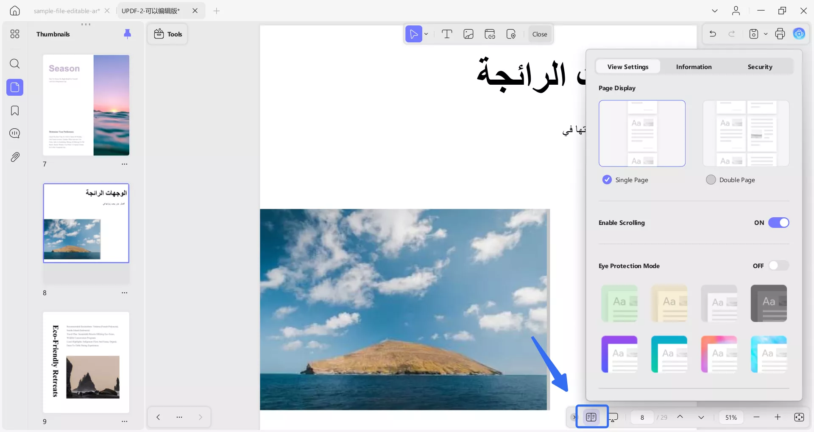814x432 pixels.
Task: Click the Close edit toolbar button
Action: click(540, 34)
